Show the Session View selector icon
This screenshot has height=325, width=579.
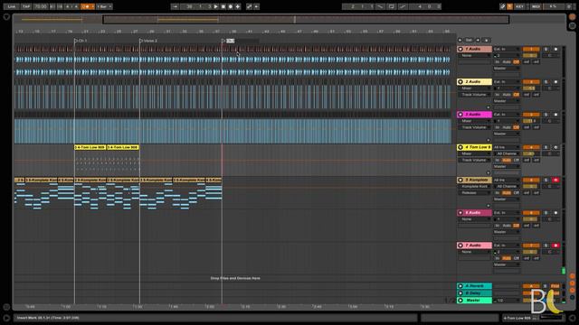[x=572, y=25]
